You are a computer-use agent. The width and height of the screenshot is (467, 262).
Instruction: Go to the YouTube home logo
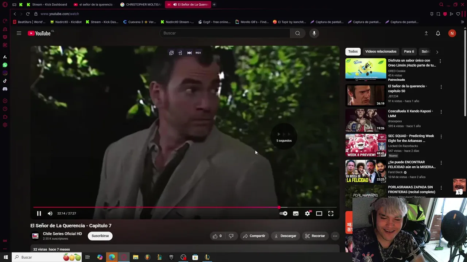(39, 33)
